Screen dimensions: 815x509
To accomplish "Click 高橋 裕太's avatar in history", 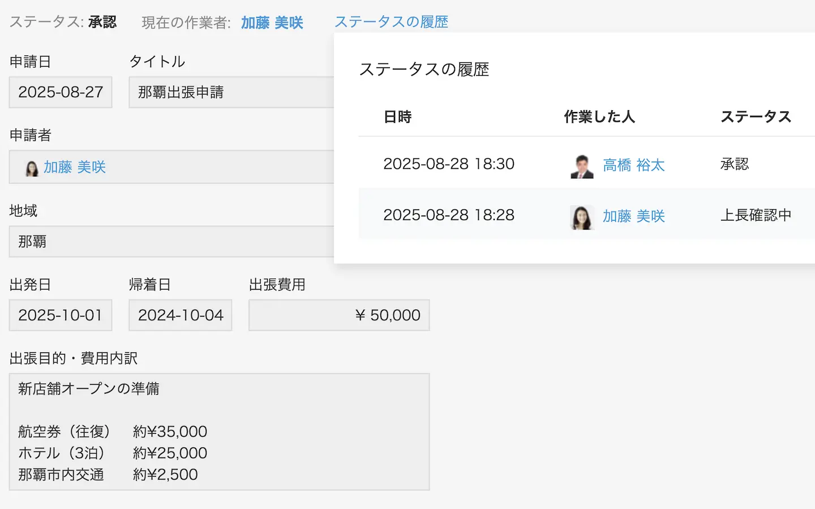I will click(x=581, y=166).
